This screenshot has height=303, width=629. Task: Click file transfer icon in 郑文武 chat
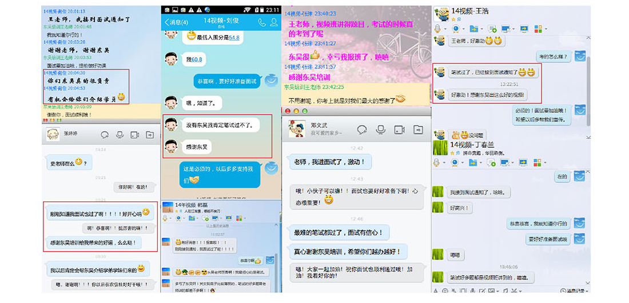418,130
